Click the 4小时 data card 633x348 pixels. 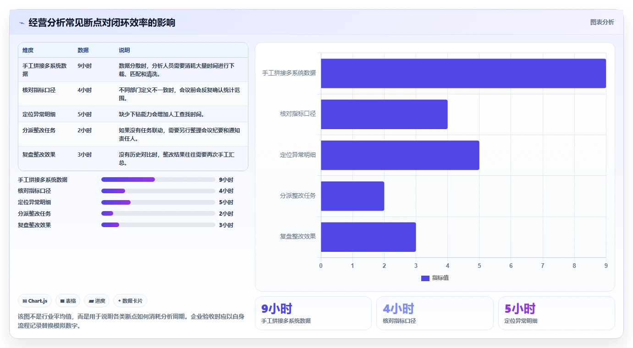pos(435,313)
